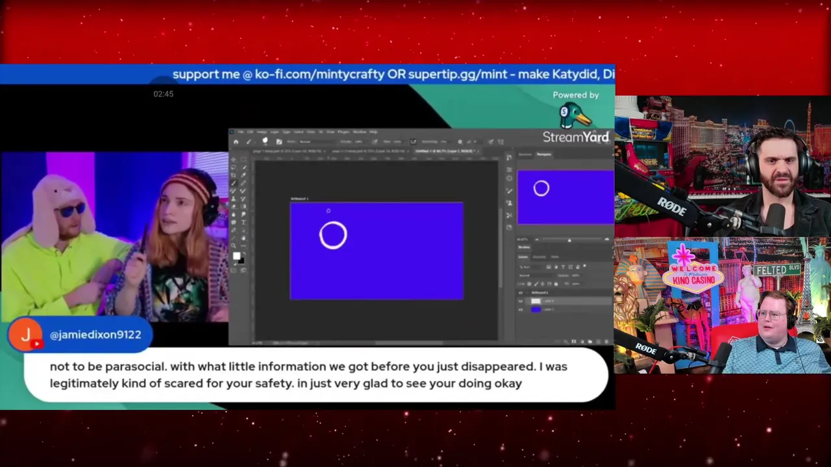Image resolution: width=831 pixels, height=467 pixels.
Task: Zoom out using Navigator small mountains icon
Action: point(537,239)
